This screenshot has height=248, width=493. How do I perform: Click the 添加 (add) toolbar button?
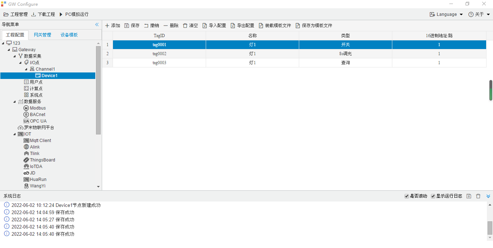(x=113, y=26)
